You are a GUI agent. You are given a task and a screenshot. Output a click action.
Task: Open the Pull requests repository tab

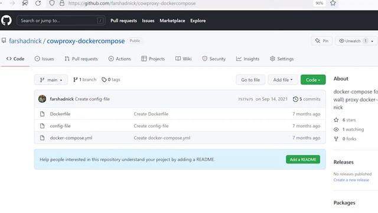click(82, 59)
